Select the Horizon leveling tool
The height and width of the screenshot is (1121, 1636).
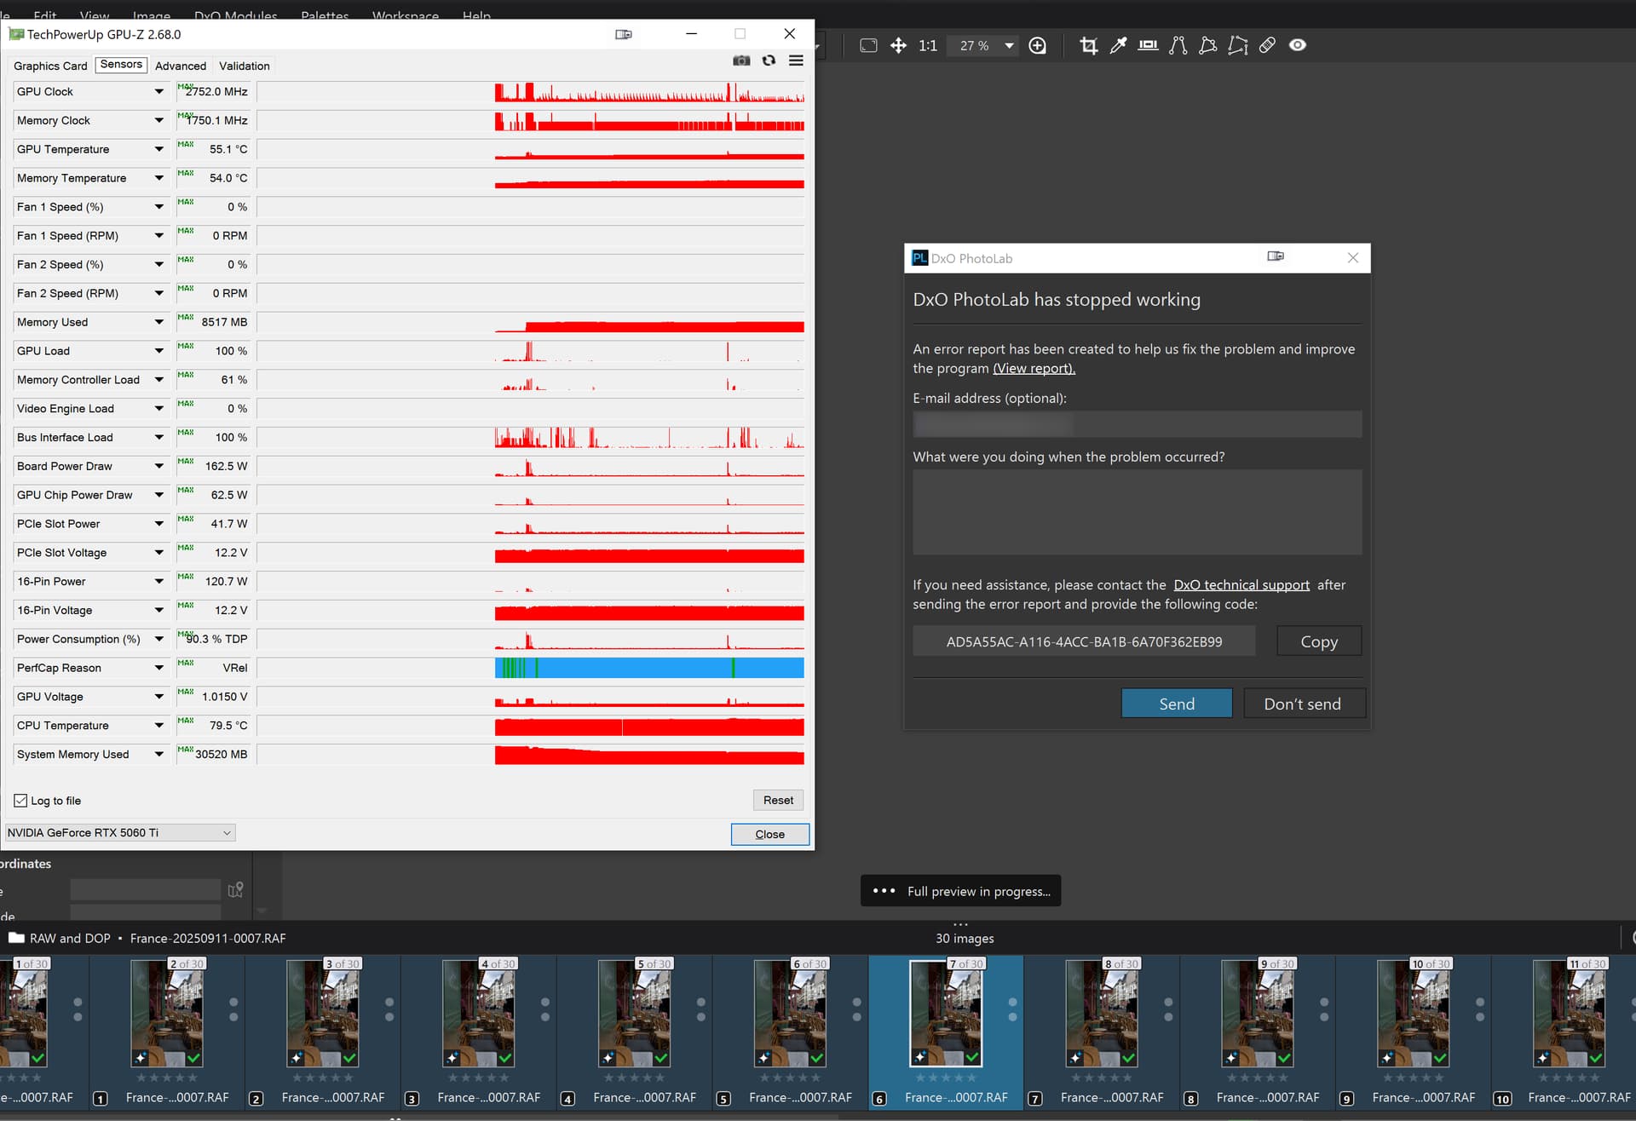[x=1148, y=46]
